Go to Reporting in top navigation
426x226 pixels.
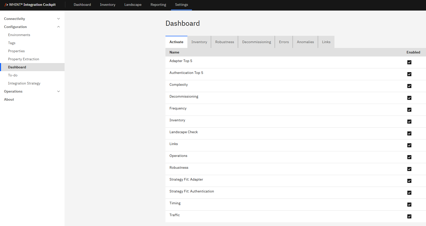(158, 5)
